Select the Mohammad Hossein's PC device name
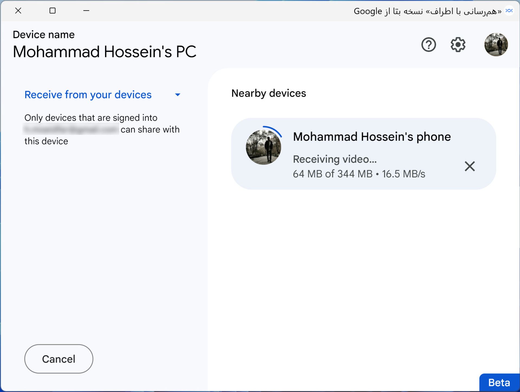Viewport: 520px width, 392px height. coord(105,52)
